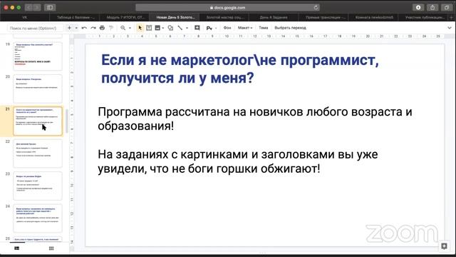Click Выбрать переход transition button
The height and width of the screenshot is (257, 456).
(290, 28)
